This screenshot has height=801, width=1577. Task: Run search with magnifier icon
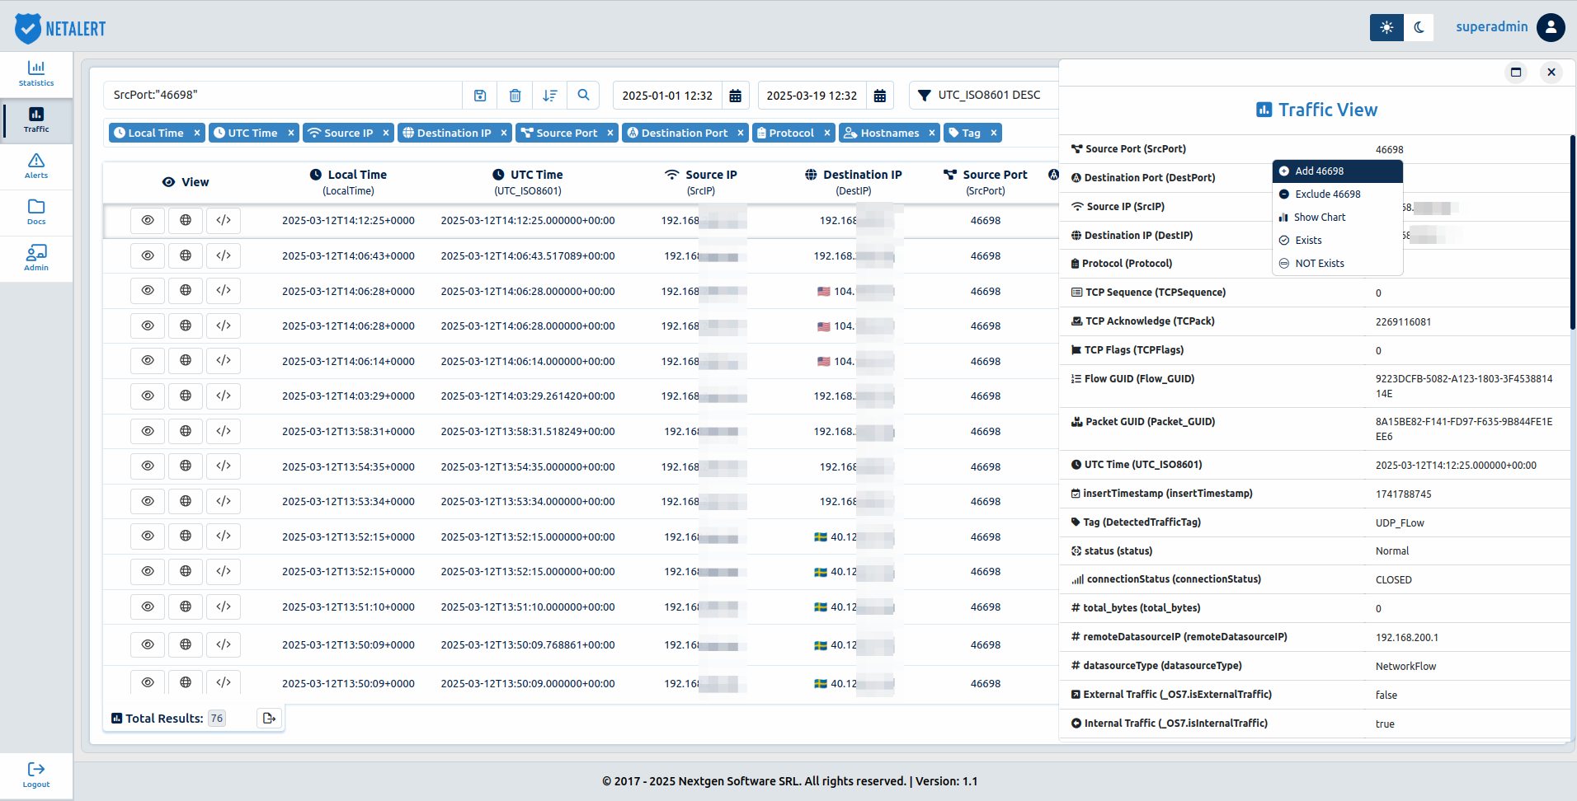(583, 96)
